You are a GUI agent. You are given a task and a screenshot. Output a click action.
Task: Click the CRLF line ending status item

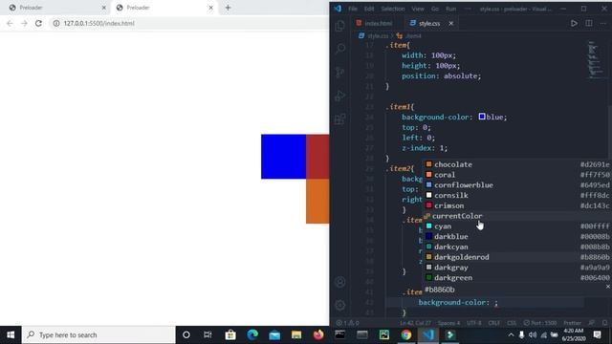493,323
